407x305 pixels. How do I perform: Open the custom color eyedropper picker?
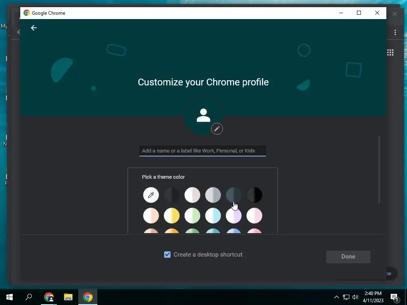click(151, 195)
